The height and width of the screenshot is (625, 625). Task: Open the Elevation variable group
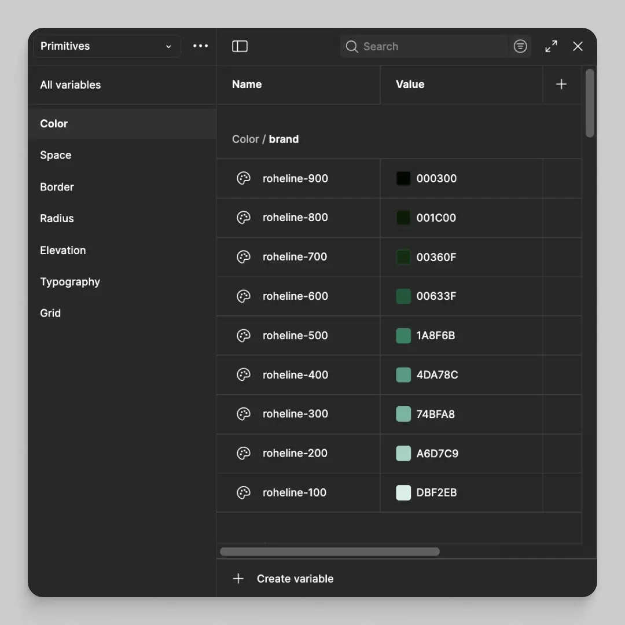(x=62, y=250)
